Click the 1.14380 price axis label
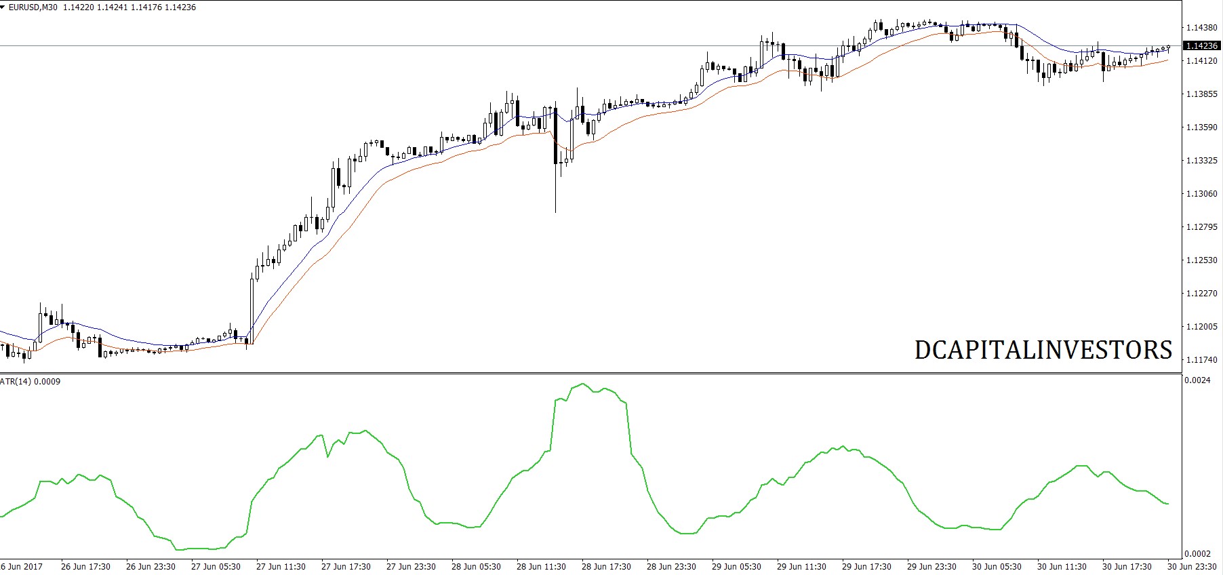Viewport: 1223px width, 575px height. (1201, 28)
